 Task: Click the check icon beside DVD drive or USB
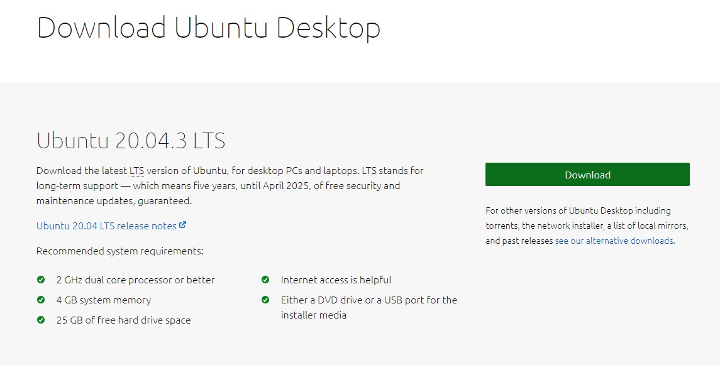point(265,300)
